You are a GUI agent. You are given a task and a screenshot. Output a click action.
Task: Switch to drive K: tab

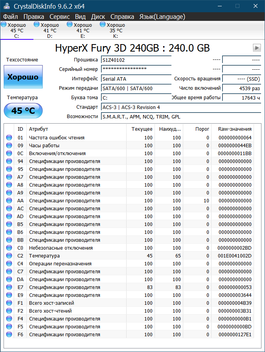(x=116, y=31)
